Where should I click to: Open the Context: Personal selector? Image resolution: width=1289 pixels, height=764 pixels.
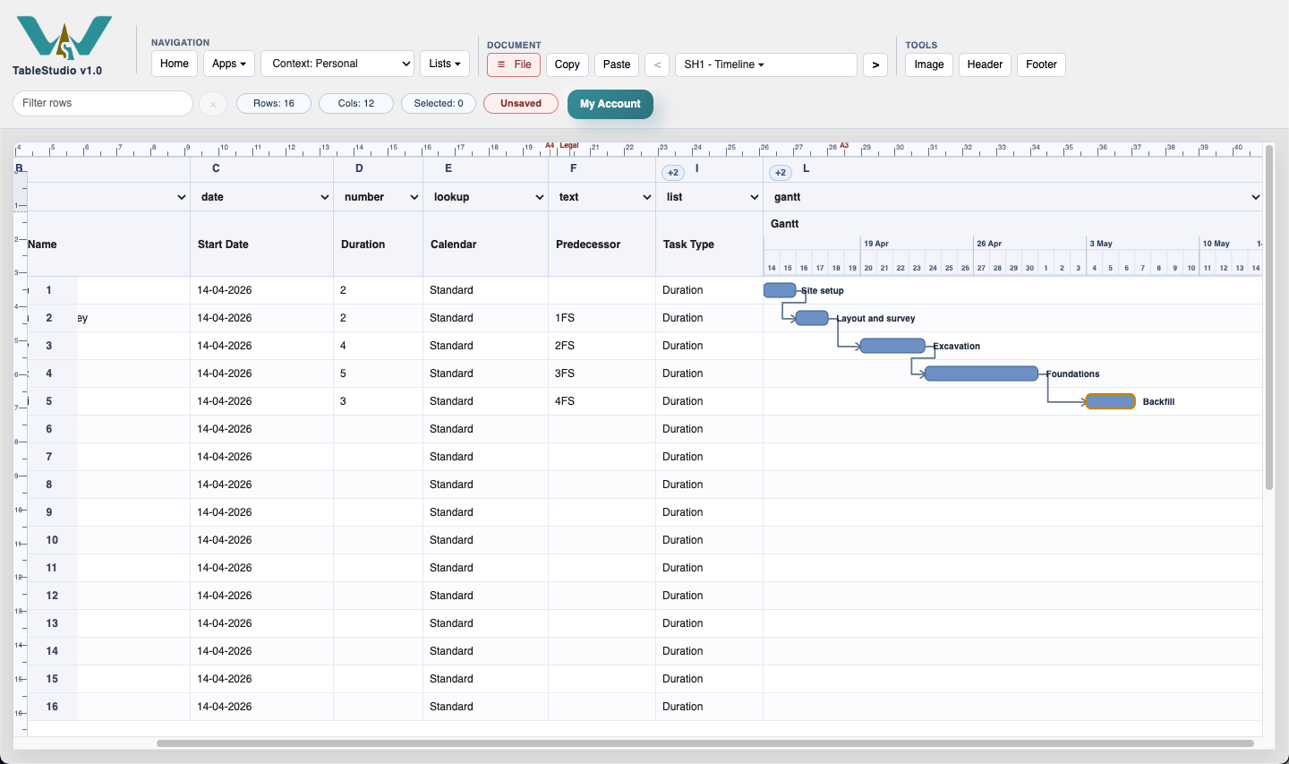pyautogui.click(x=337, y=64)
